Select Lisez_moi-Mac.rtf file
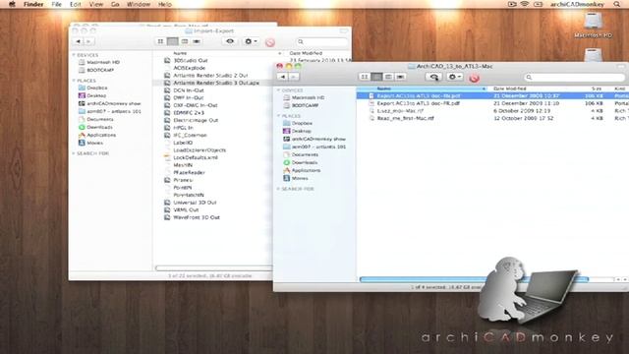The image size is (629, 354). point(400,111)
